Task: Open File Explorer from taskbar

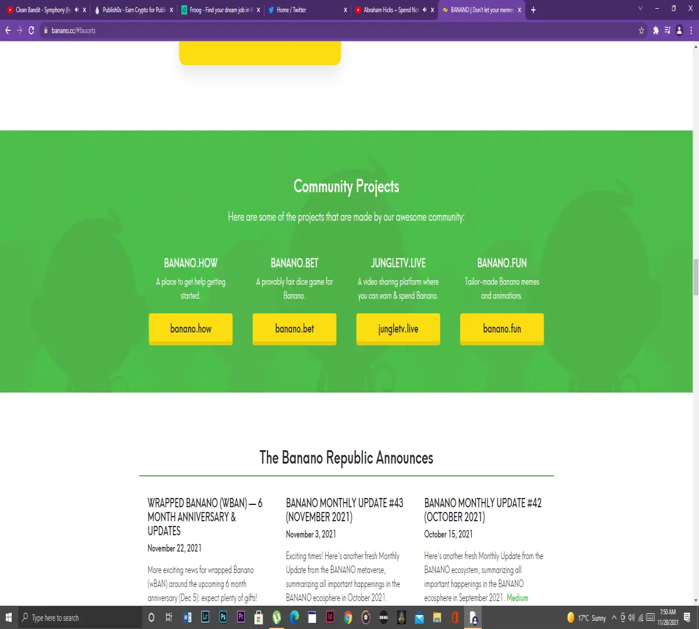Action: [x=437, y=617]
